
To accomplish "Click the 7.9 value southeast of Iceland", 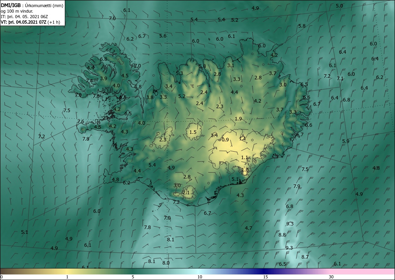I will (x=297, y=186).
